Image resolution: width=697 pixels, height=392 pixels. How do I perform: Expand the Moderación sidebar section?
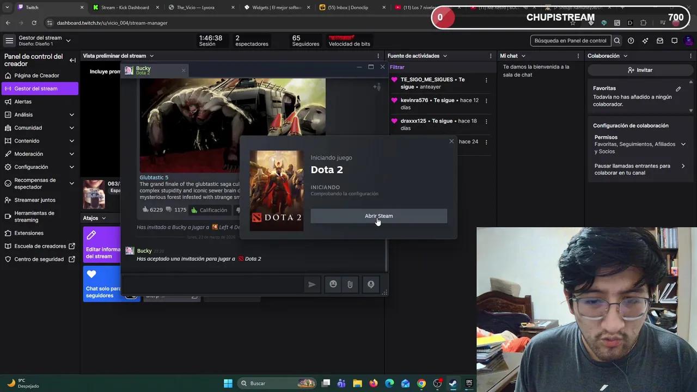pyautogui.click(x=72, y=154)
